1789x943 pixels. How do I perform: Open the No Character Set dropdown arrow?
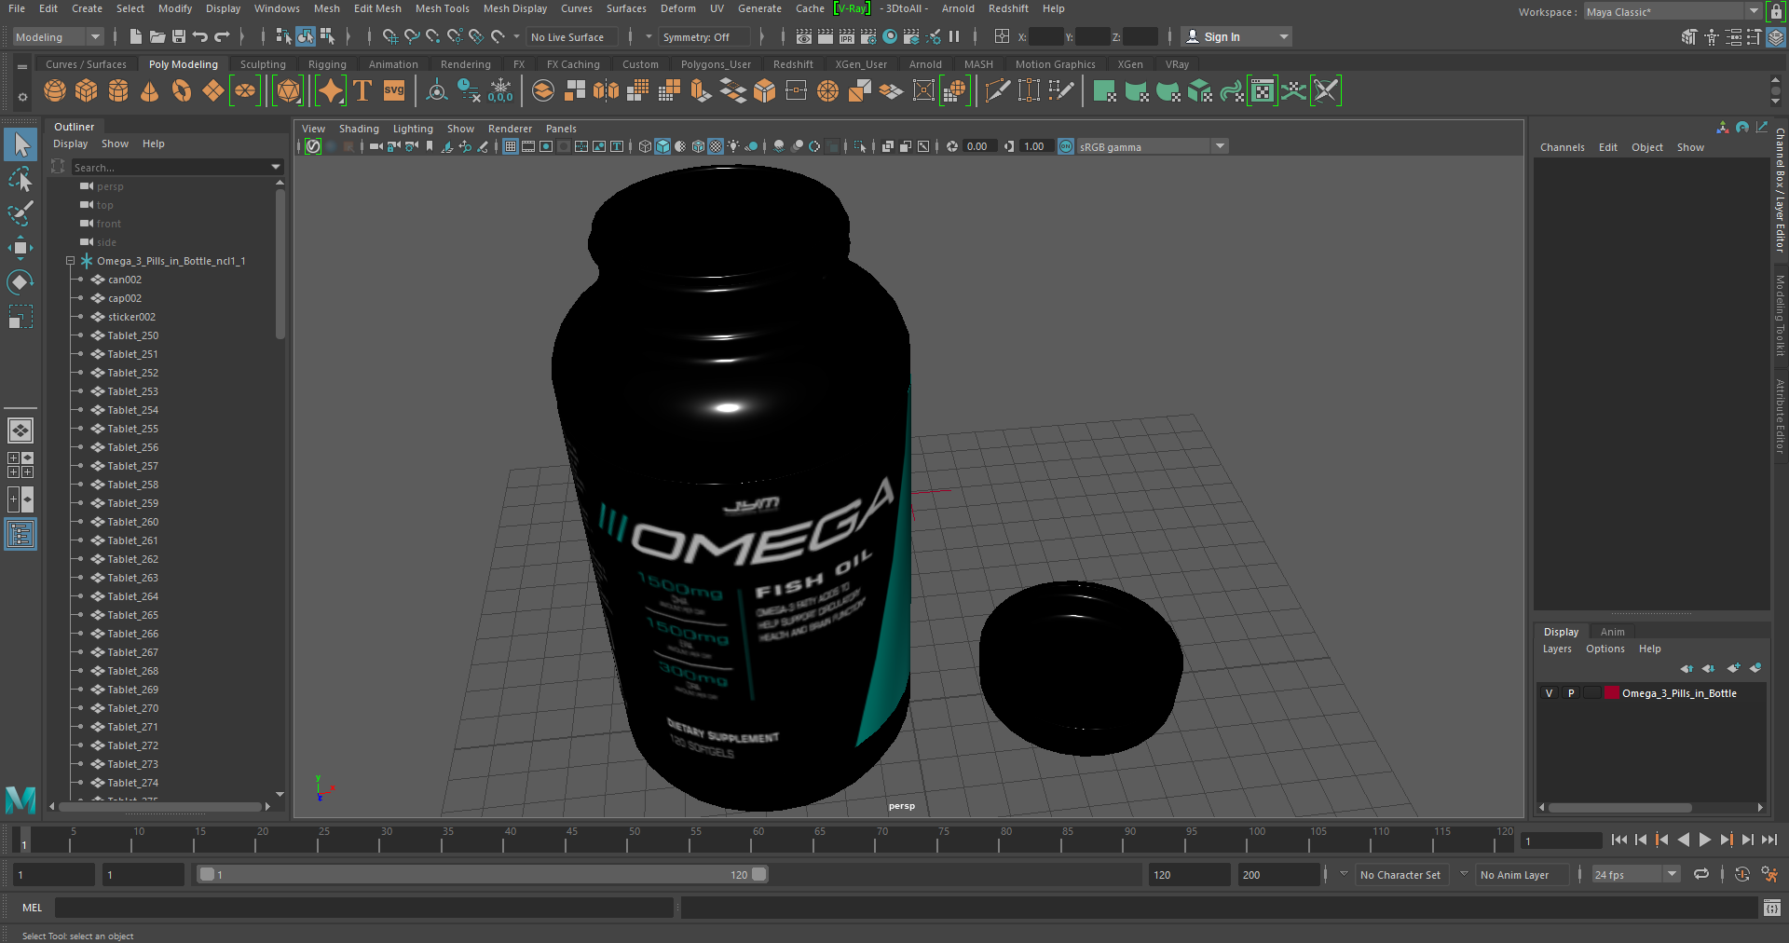click(x=1344, y=874)
